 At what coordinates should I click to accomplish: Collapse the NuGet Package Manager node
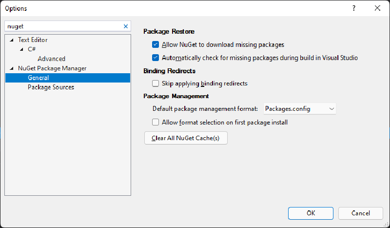[x=12, y=68]
